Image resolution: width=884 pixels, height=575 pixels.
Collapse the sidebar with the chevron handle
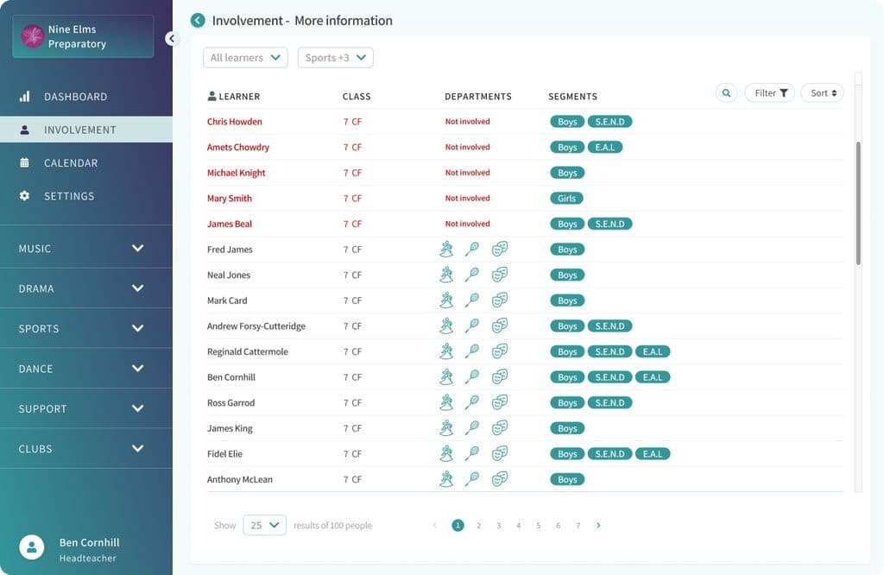(170, 38)
